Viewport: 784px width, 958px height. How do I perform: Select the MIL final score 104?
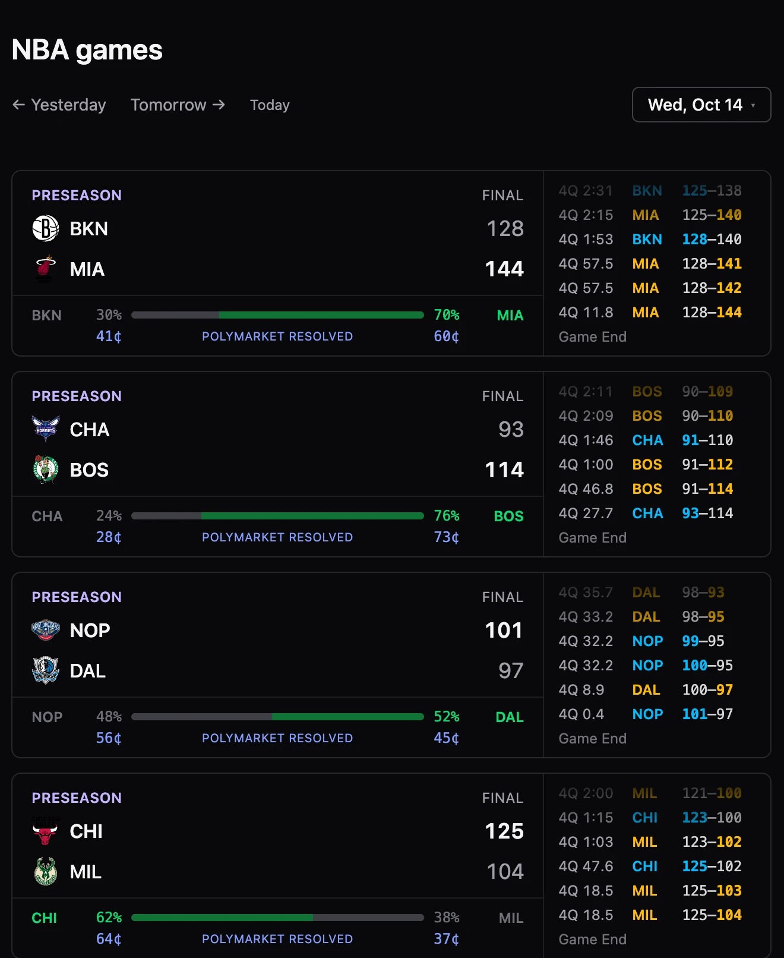pyautogui.click(x=505, y=872)
